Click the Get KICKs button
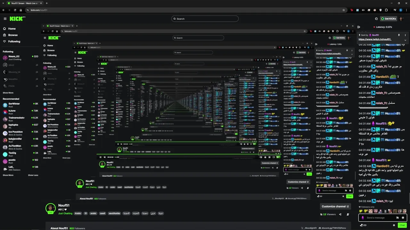 pos(389,19)
